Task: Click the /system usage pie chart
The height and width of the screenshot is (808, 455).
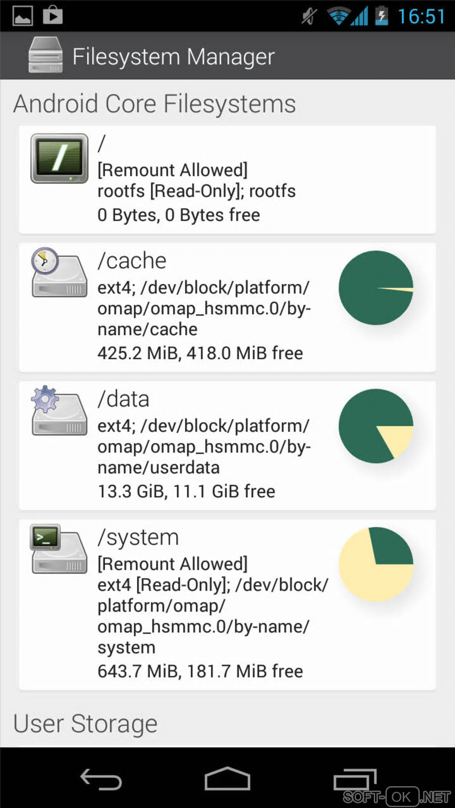Action: (x=376, y=564)
